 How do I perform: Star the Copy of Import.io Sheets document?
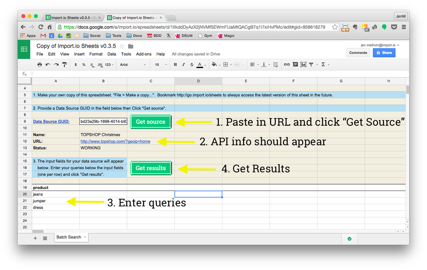(122, 46)
